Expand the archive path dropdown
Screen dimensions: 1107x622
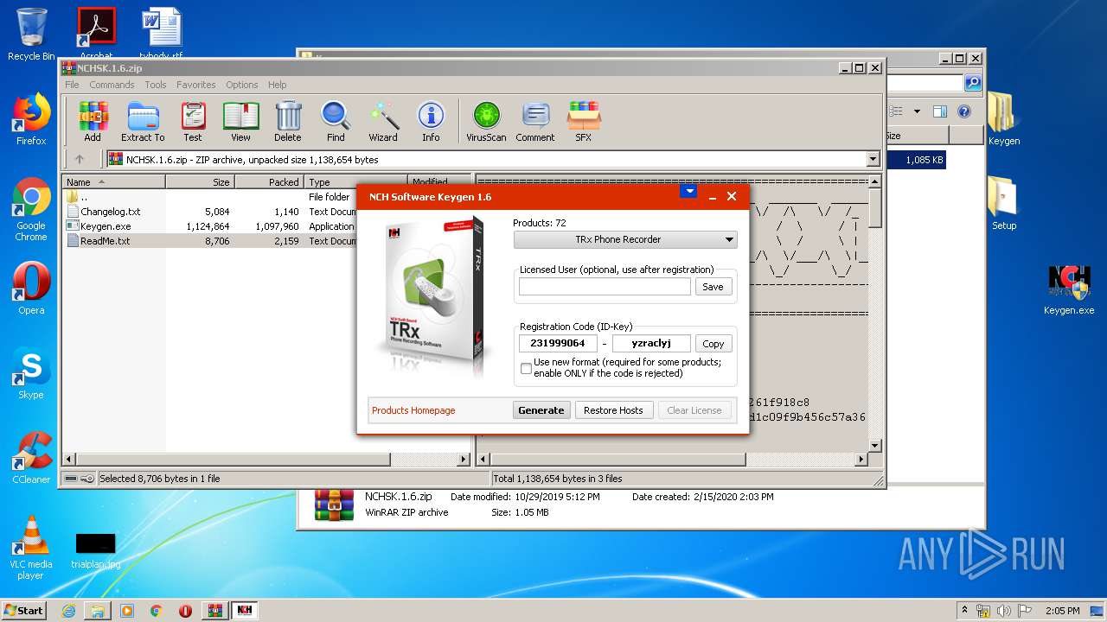click(x=873, y=159)
